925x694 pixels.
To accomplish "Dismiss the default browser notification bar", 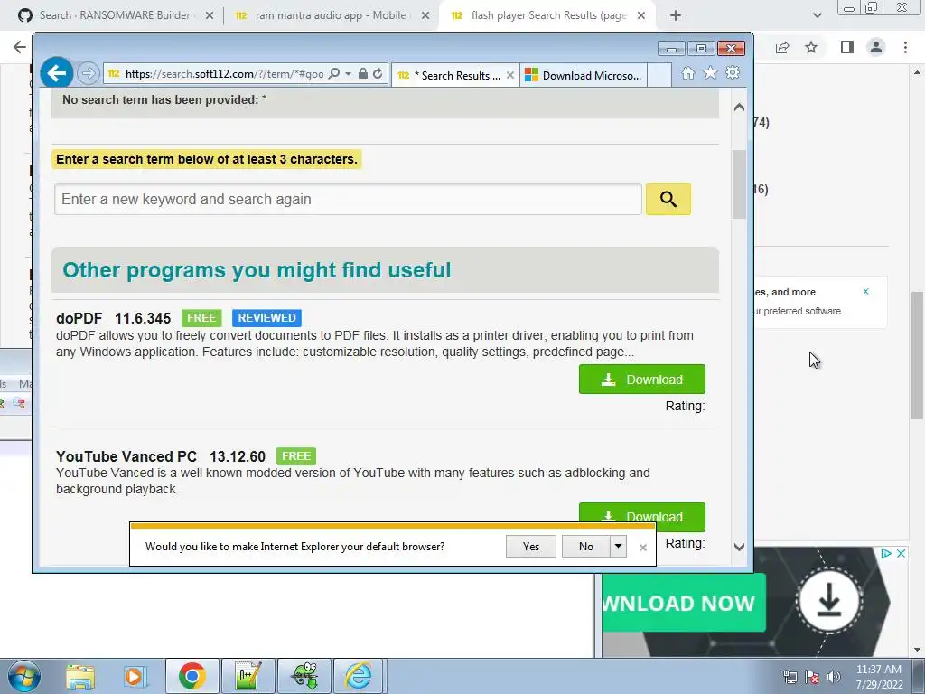I will (643, 548).
